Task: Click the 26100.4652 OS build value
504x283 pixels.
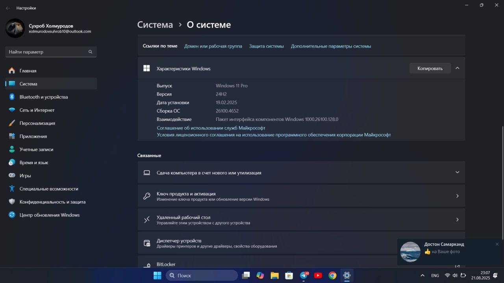Action: 227,111
